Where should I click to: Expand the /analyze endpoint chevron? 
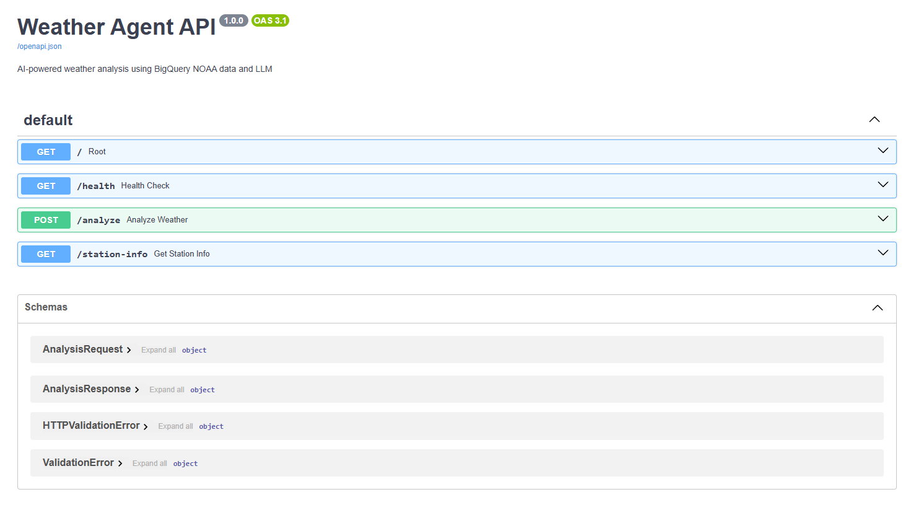pyautogui.click(x=883, y=219)
